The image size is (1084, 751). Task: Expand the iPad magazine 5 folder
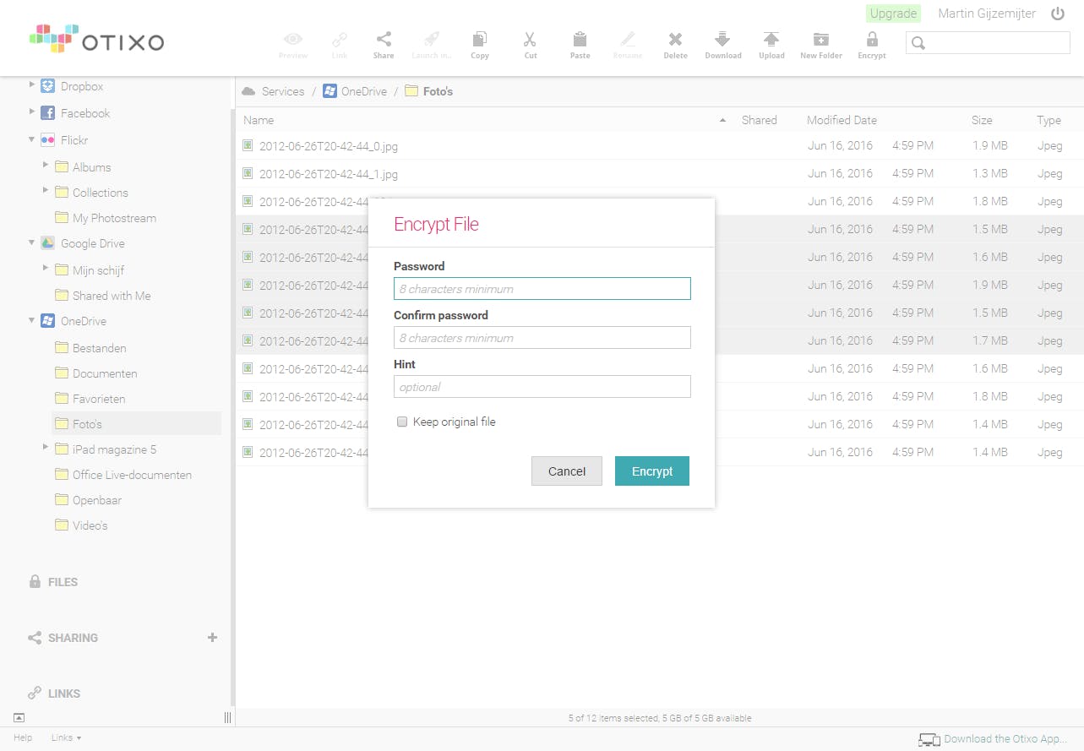coord(46,447)
